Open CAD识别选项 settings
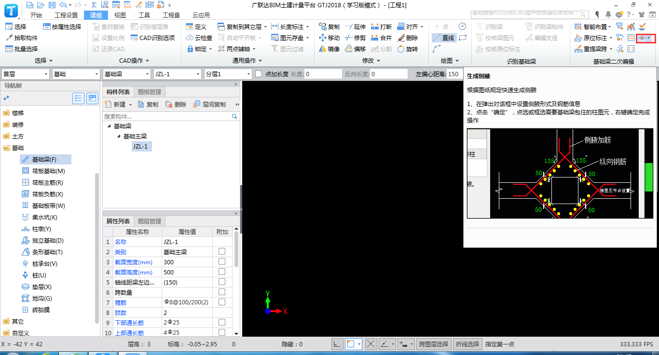 point(152,38)
